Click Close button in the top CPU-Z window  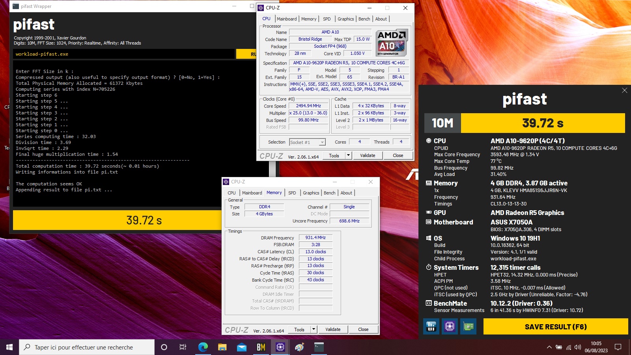pos(398,155)
